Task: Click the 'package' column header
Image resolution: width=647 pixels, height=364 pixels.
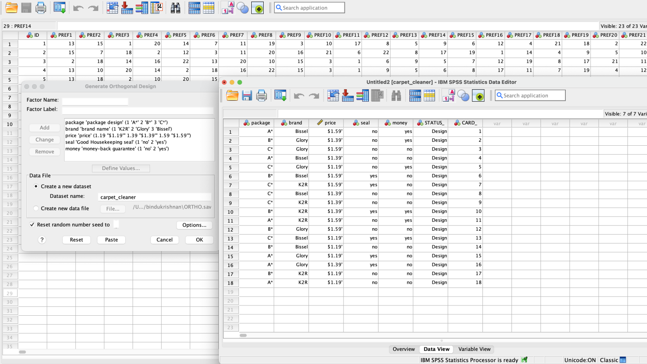Action: 256,123
